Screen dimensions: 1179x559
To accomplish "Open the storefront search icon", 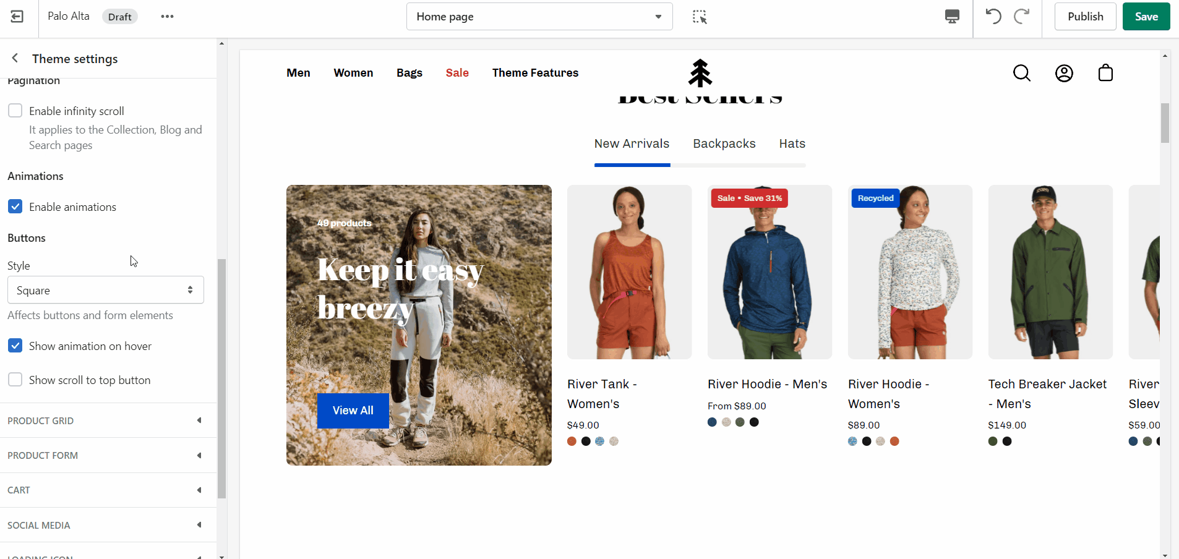I will click(x=1022, y=73).
